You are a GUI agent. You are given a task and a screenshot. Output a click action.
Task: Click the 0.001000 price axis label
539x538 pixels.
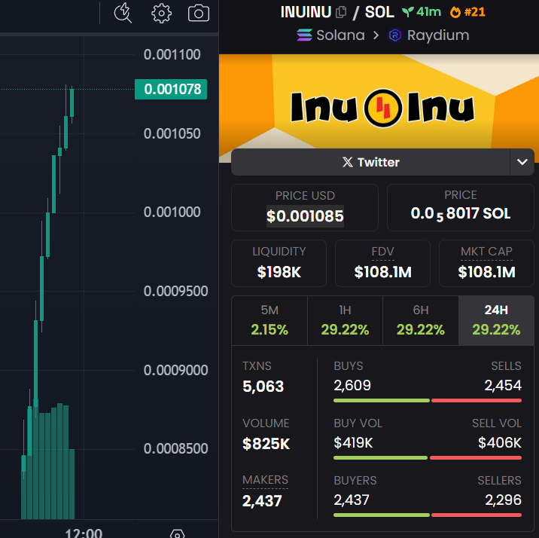tap(172, 212)
